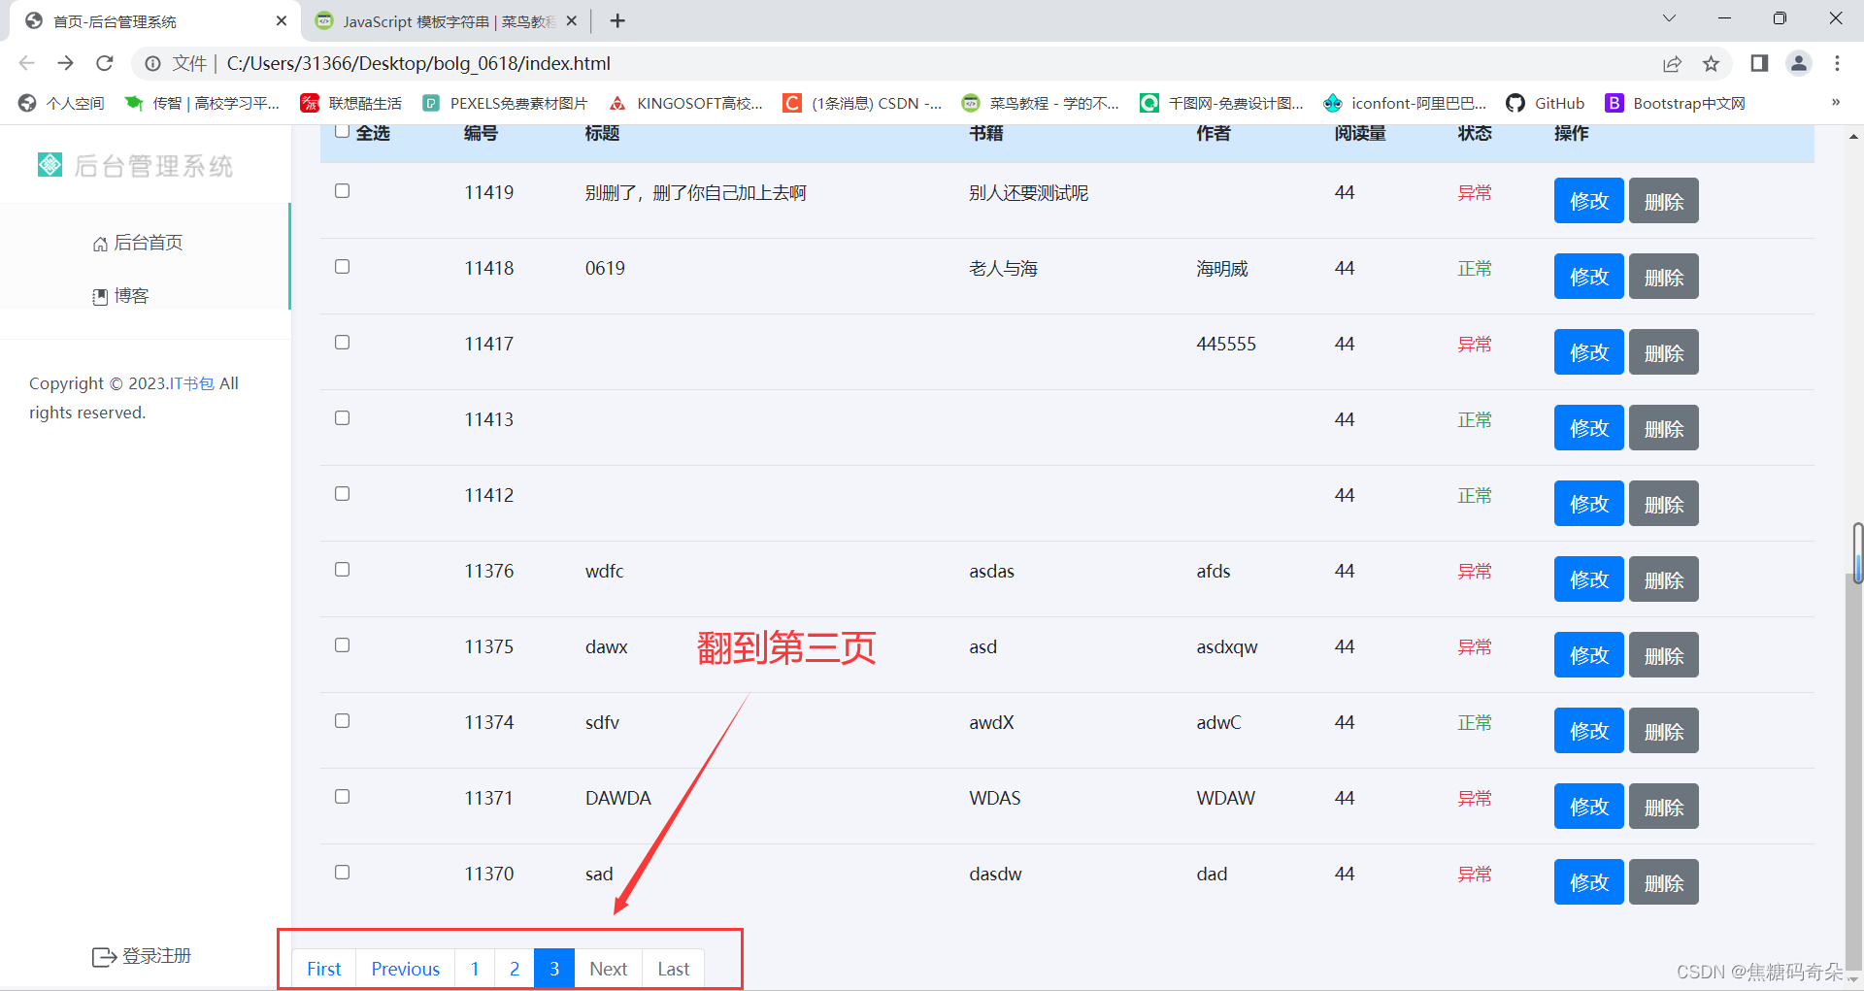The height and width of the screenshot is (991, 1864).
Task: Open the 千图网 bookmark
Action: pos(1221,103)
